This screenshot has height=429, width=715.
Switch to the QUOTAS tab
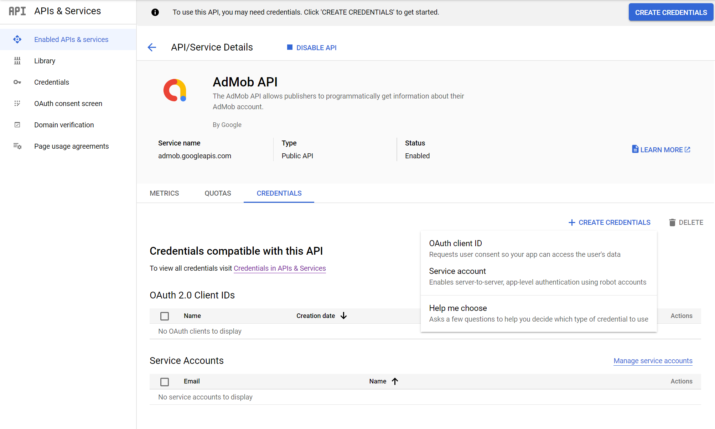(218, 193)
